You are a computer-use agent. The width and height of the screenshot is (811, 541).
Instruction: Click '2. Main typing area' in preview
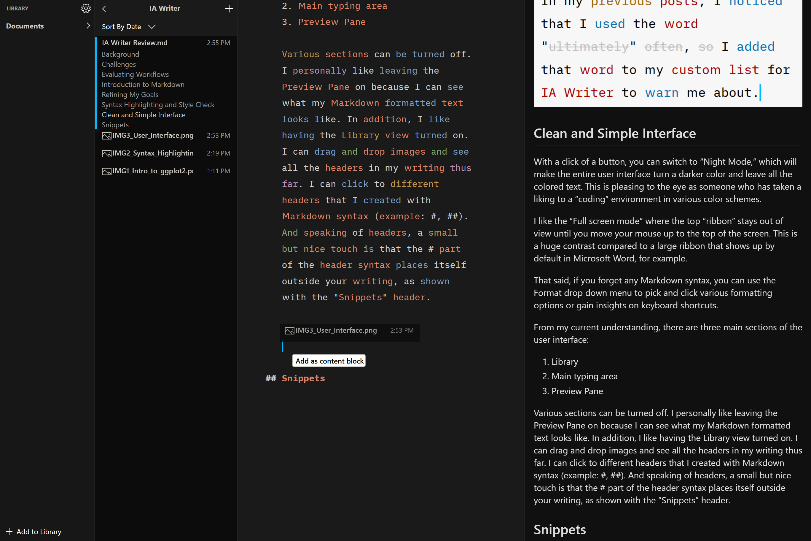[x=580, y=376]
